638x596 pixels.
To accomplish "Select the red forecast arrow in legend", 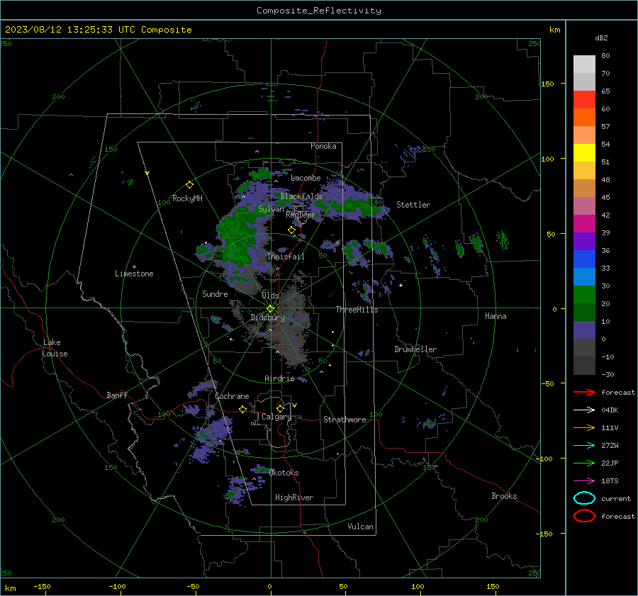I will (x=584, y=392).
